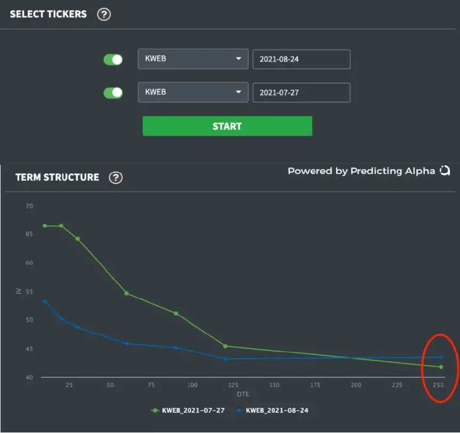The width and height of the screenshot is (460, 433).
Task: Click blue data point at 120 DTE
Action: pos(225,359)
